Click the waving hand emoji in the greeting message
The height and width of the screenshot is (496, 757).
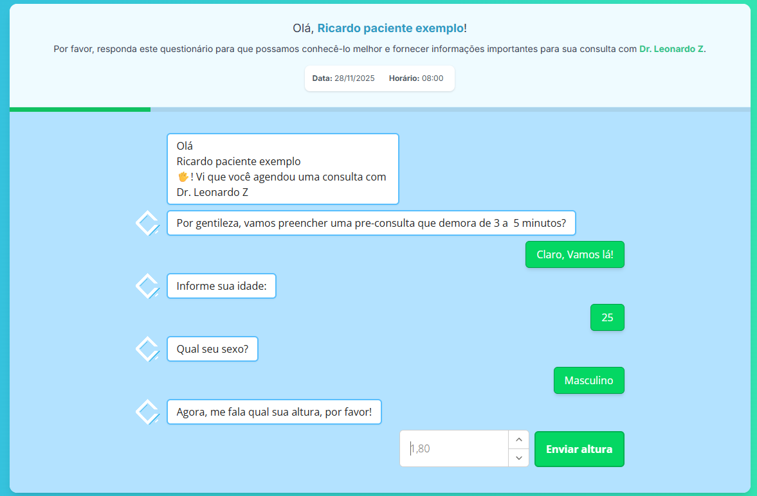tap(182, 176)
